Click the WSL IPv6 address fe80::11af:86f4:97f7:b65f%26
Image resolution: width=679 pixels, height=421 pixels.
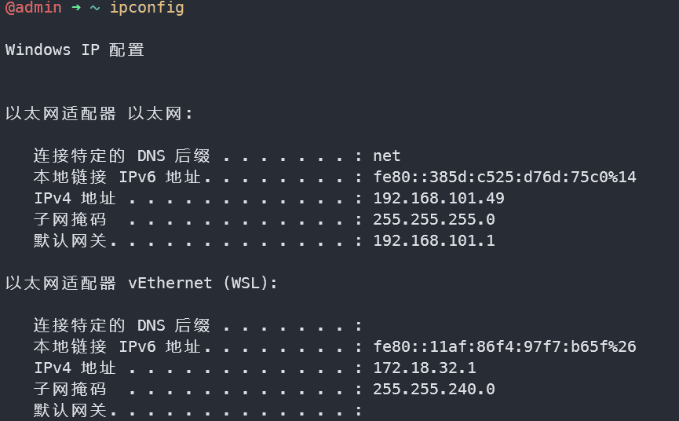click(504, 347)
